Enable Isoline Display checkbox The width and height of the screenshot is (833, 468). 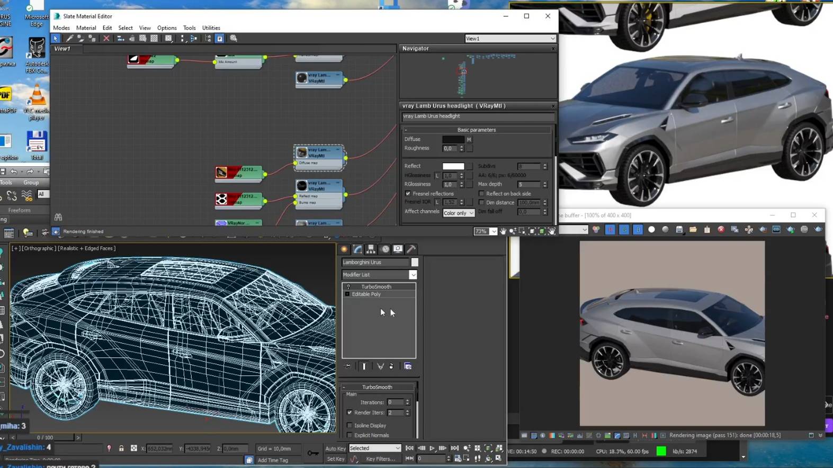coord(350,426)
